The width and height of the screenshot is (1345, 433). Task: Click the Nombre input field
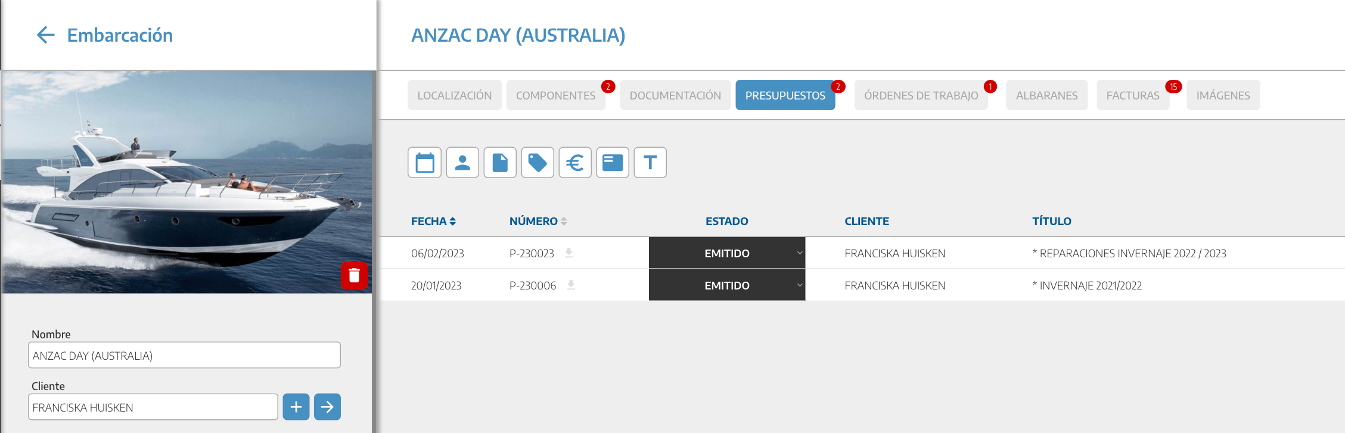tap(184, 356)
